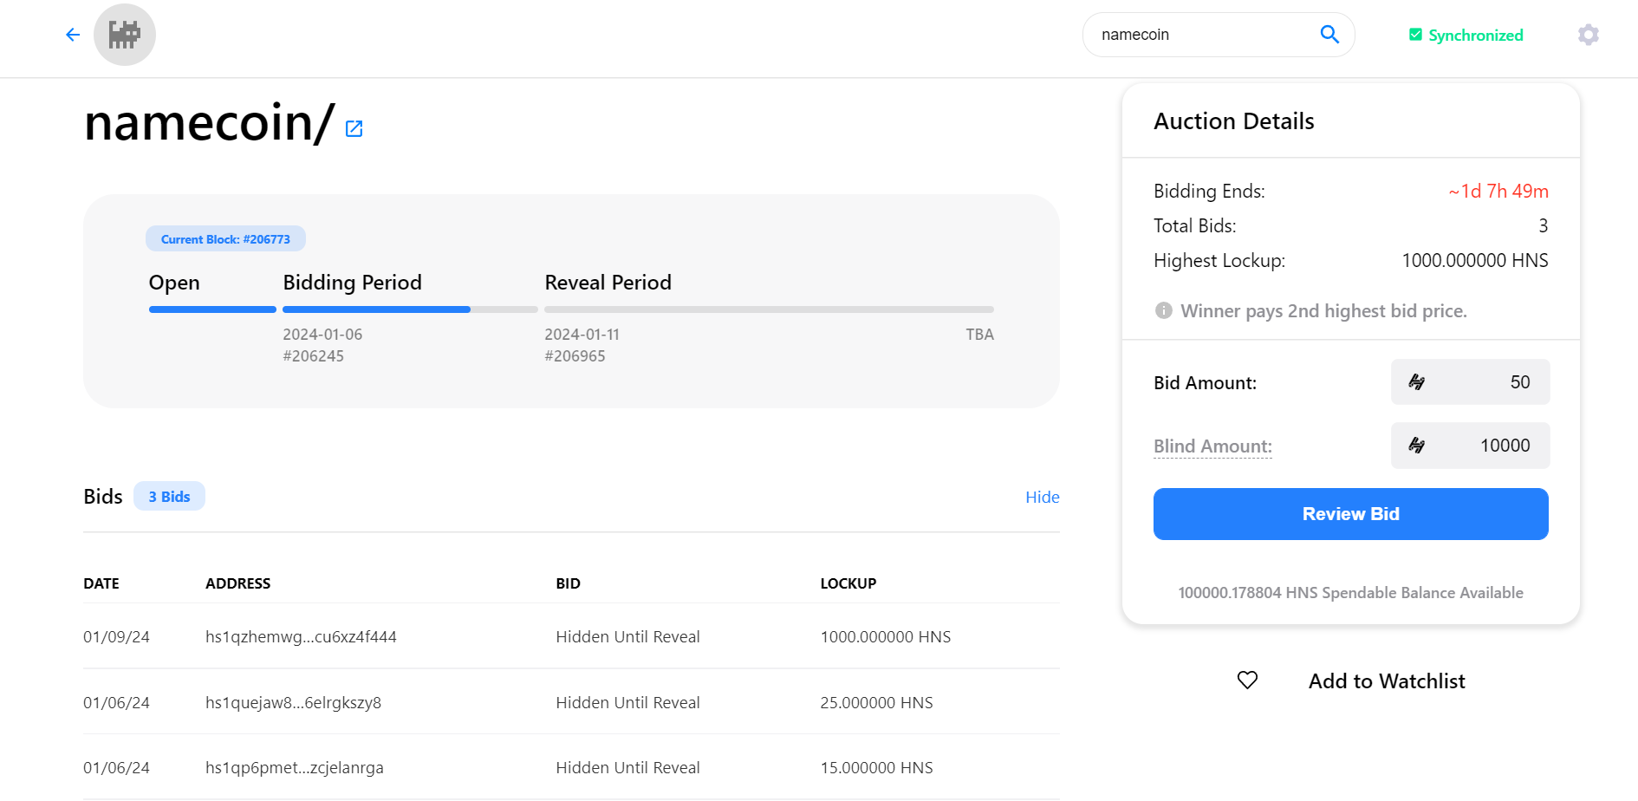Click the info icon beside winner pays note
The image size is (1638, 801).
(x=1163, y=310)
